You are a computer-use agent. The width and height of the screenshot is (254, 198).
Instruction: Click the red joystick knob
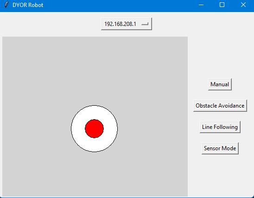point(94,128)
